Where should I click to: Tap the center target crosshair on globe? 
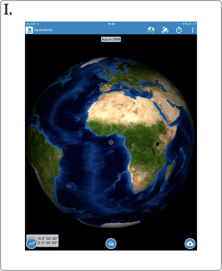pos(111,142)
